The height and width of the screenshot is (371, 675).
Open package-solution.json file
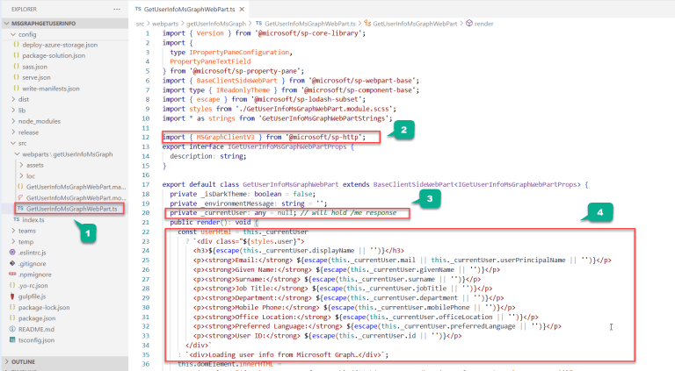tap(54, 55)
